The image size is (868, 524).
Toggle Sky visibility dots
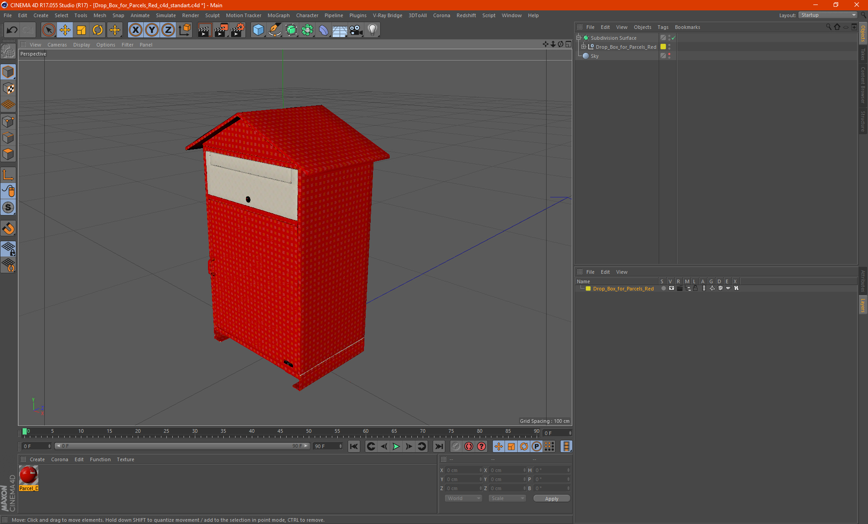pyautogui.click(x=669, y=56)
